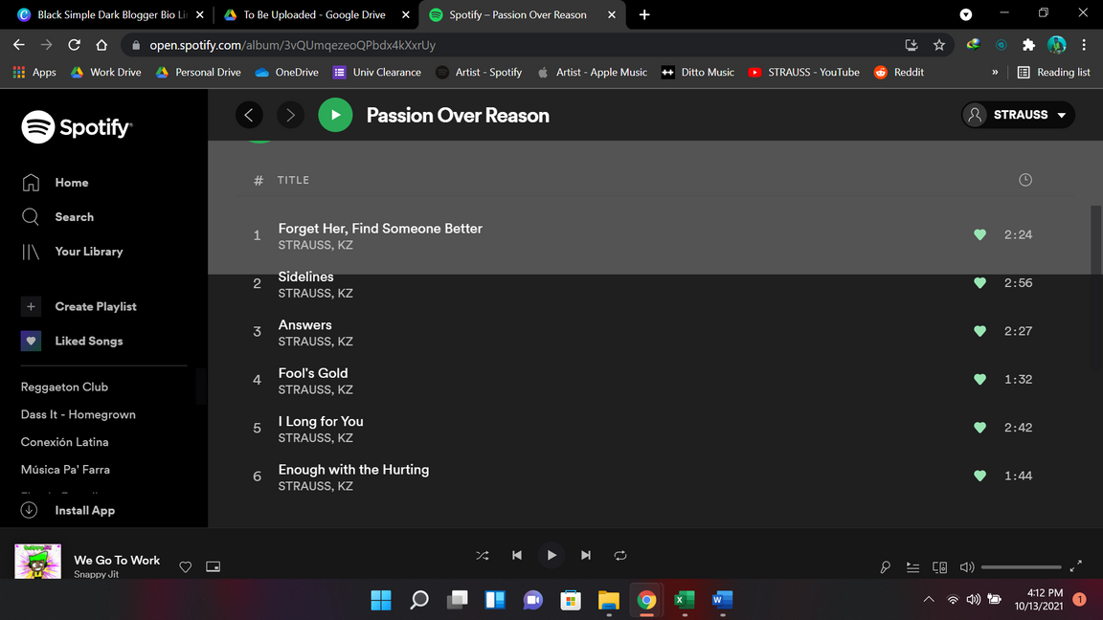The width and height of the screenshot is (1103, 620).
Task: Open Windows Start menu
Action: tap(381, 600)
